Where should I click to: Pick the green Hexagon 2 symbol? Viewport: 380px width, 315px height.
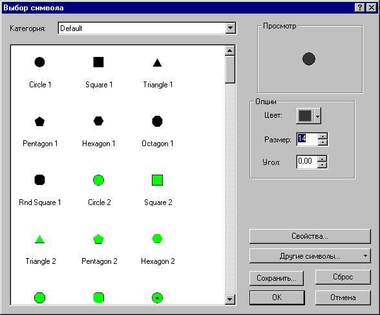[157, 239]
